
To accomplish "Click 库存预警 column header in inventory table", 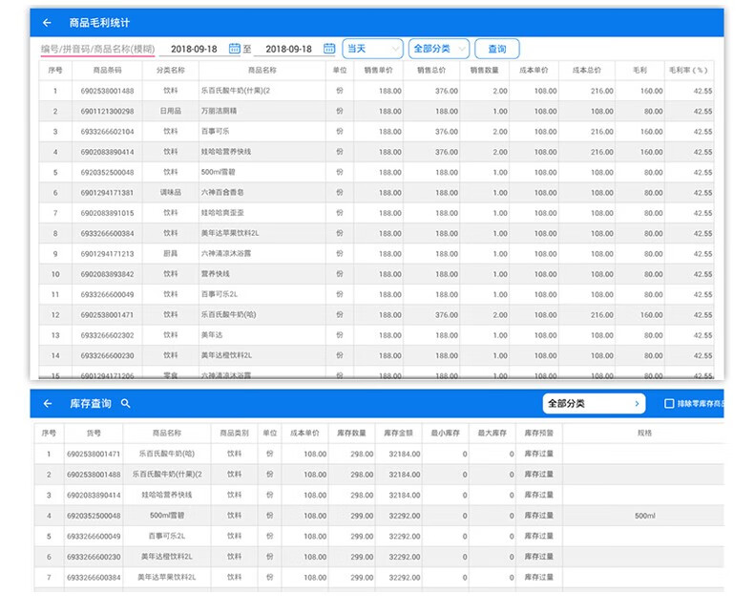I will click(539, 433).
